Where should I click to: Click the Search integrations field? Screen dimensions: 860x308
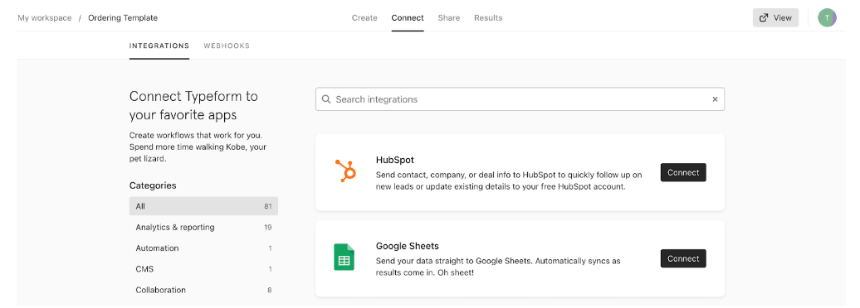[x=520, y=99]
